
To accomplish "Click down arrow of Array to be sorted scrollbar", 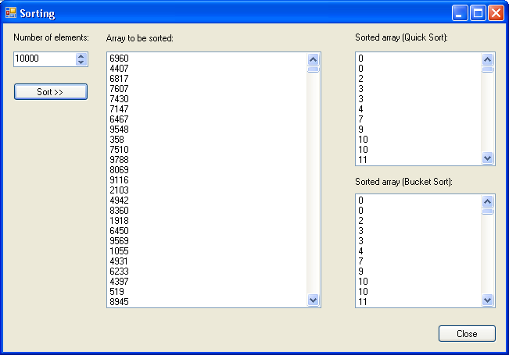I will (314, 300).
